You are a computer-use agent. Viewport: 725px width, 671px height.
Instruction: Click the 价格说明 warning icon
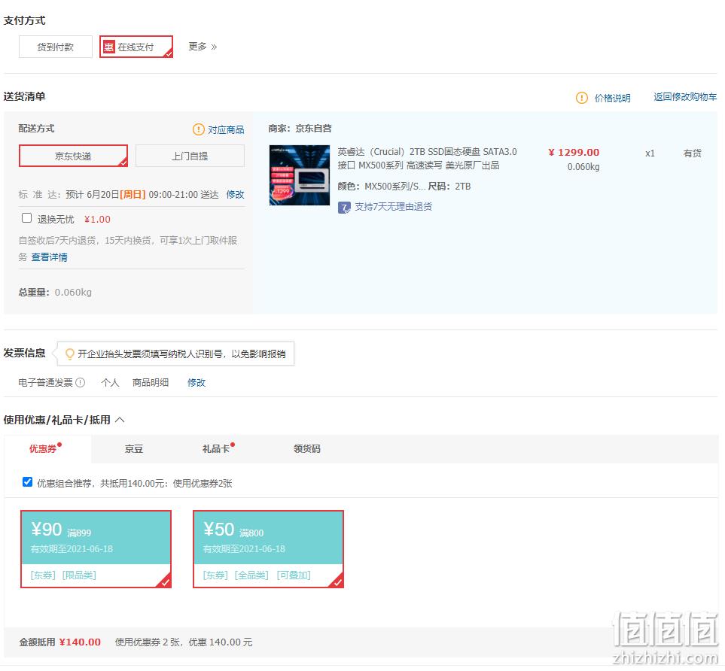tap(582, 98)
